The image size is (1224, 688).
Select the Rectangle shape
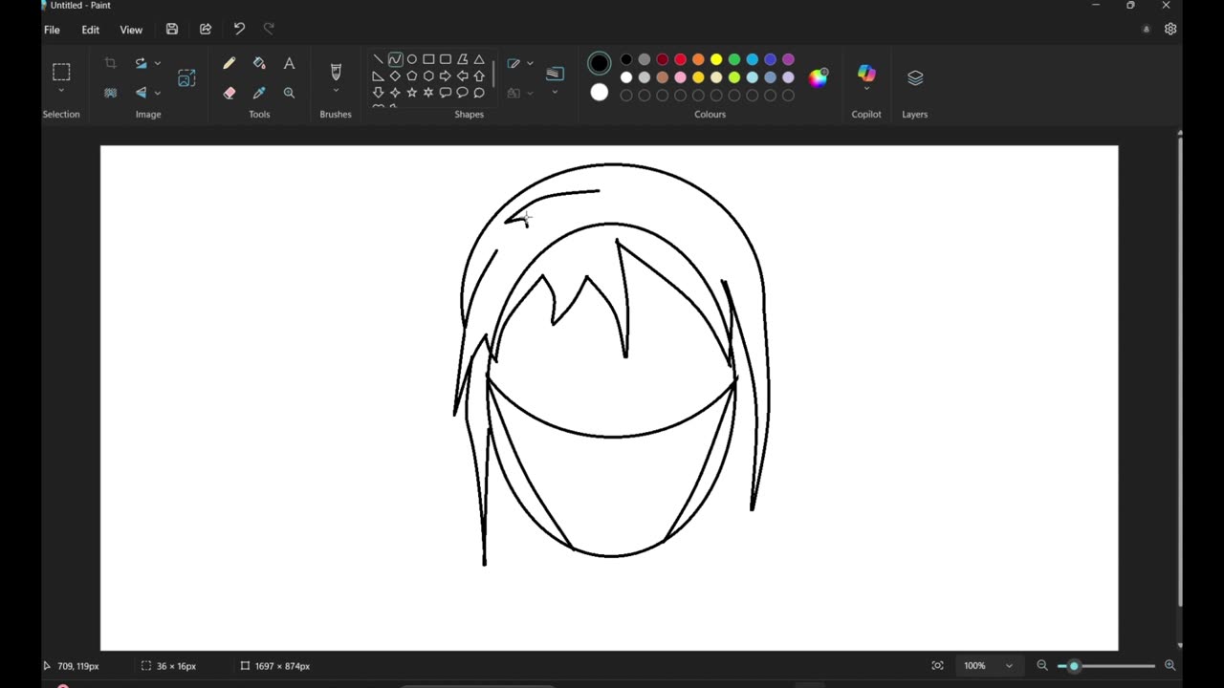[428, 59]
